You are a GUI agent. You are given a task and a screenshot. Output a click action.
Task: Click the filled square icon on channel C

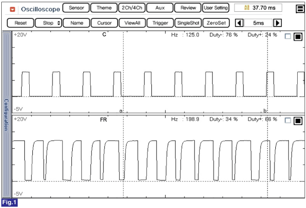(x=298, y=36)
